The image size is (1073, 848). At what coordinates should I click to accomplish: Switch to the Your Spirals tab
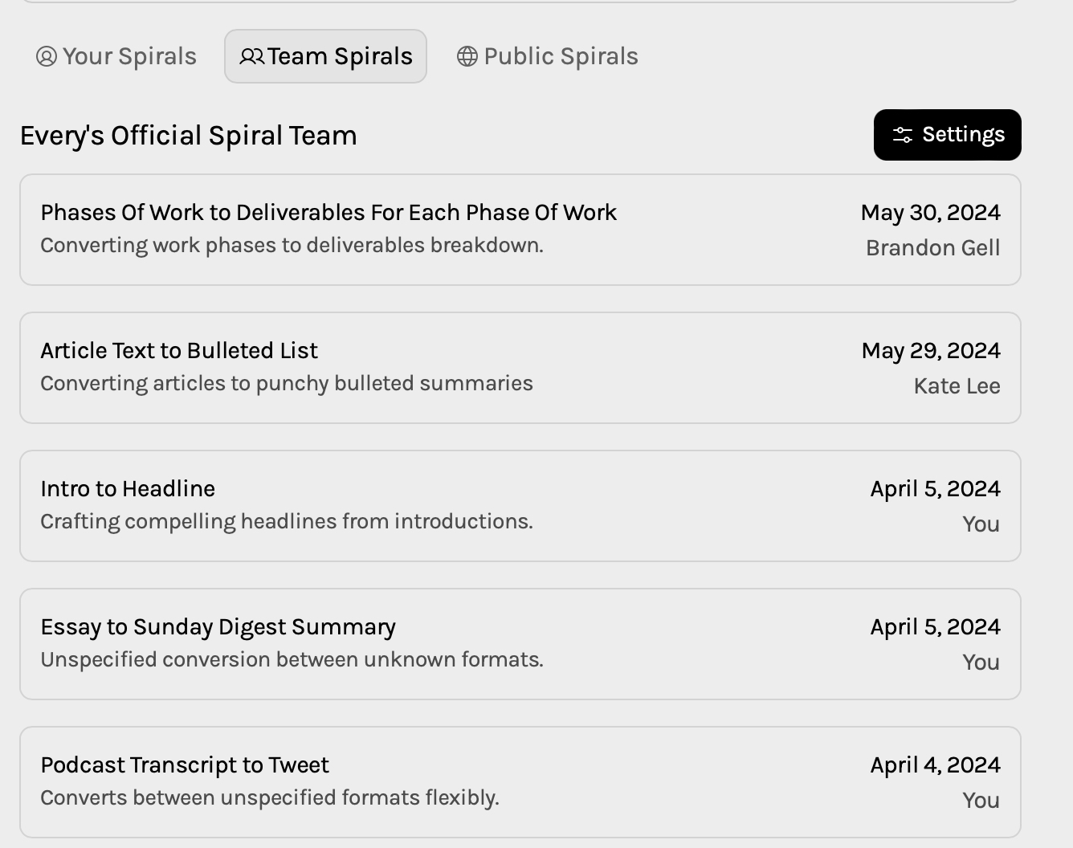[x=116, y=56]
